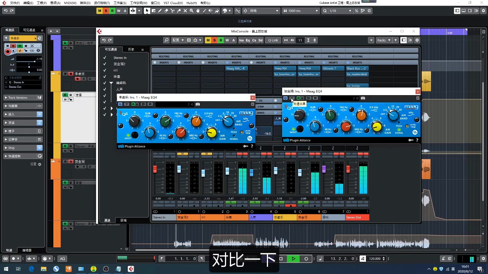Viewport: 488px width, 274px height.
Task: Solo the Stereo Out mixer channel
Action: point(363,153)
